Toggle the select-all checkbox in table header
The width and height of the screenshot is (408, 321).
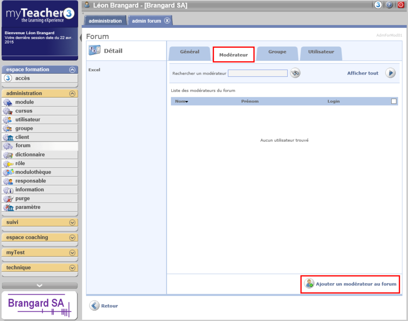coord(394,101)
